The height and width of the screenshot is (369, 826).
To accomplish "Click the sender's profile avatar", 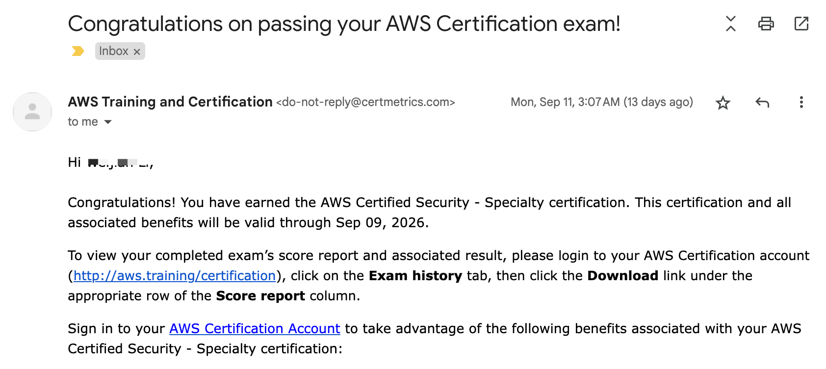I will (32, 112).
